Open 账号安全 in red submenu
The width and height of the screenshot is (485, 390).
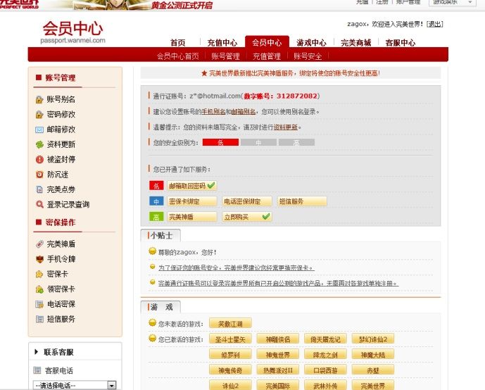[x=308, y=56]
